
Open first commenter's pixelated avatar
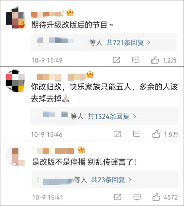point(15,18)
